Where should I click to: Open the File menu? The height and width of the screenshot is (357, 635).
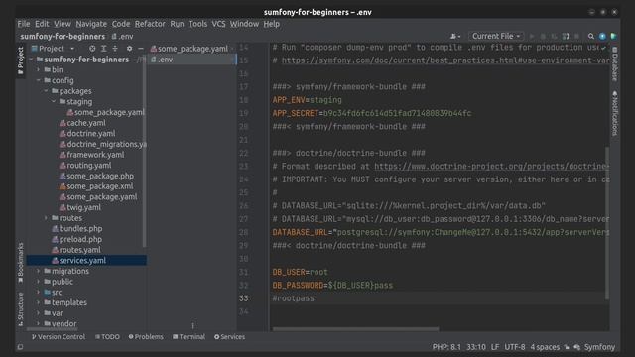24,24
